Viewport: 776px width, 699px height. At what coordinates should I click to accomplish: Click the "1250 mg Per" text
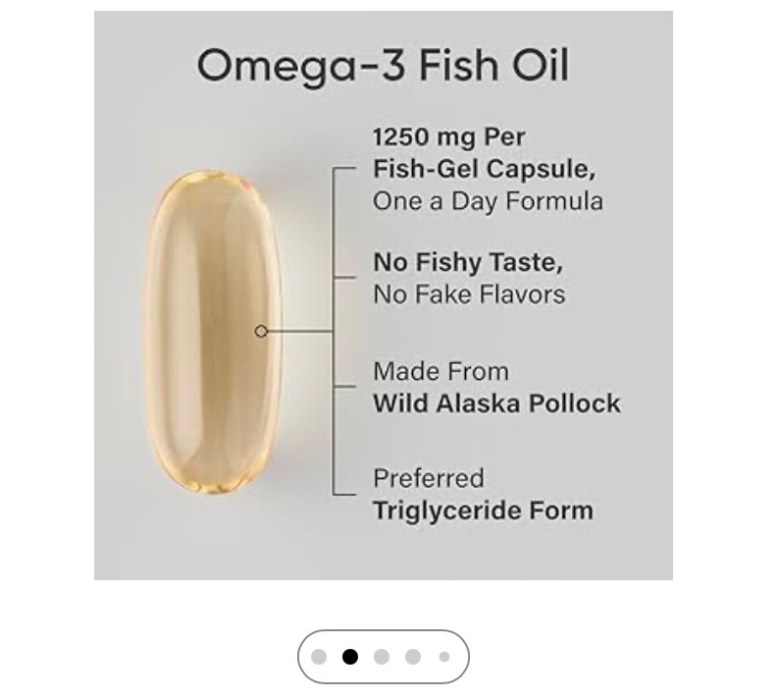pyautogui.click(x=448, y=136)
